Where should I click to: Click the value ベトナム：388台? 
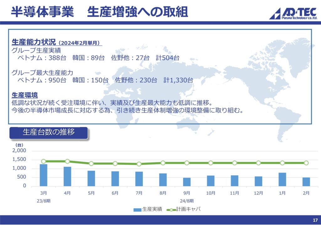point(42,58)
